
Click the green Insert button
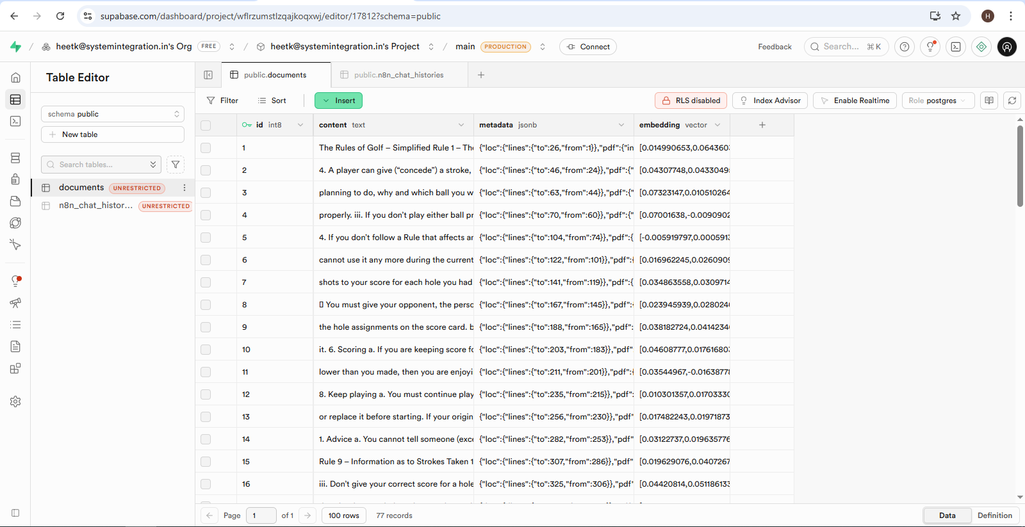coord(338,101)
